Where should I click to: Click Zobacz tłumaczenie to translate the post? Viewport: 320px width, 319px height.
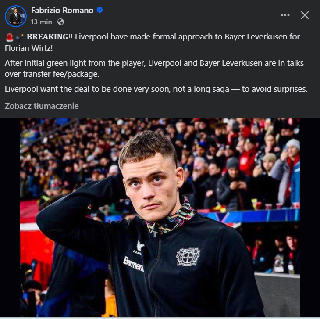tap(42, 106)
